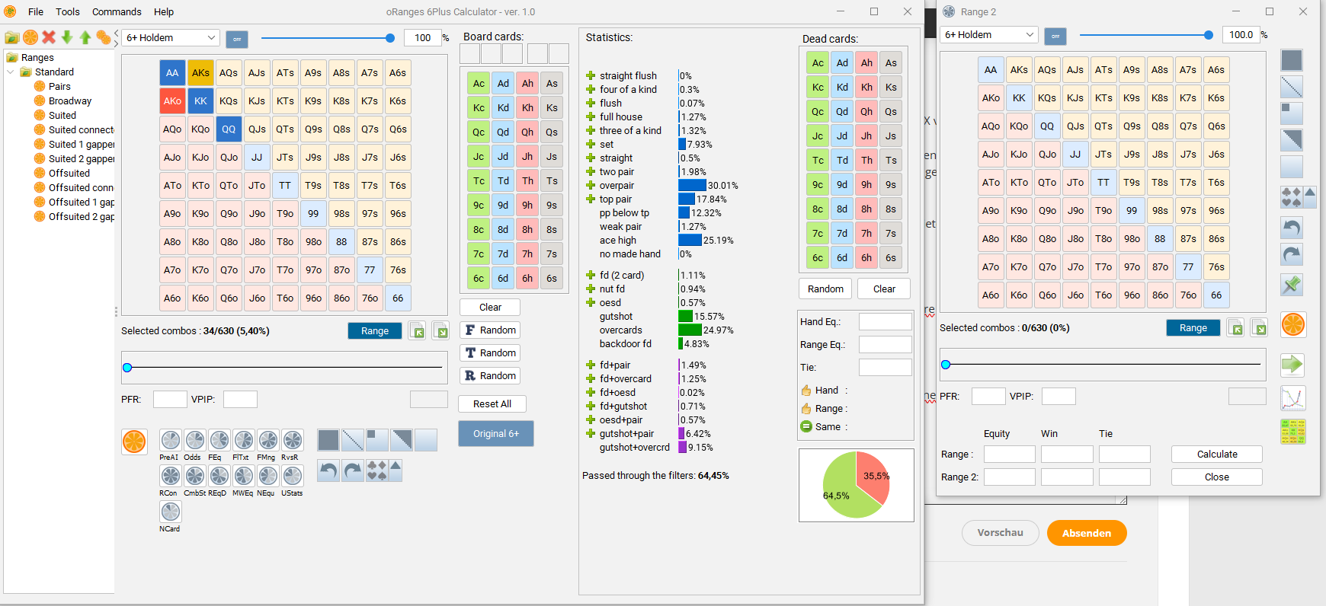The height and width of the screenshot is (606, 1326).
Task: Select the RvsR range comparison icon
Action: 292,440
